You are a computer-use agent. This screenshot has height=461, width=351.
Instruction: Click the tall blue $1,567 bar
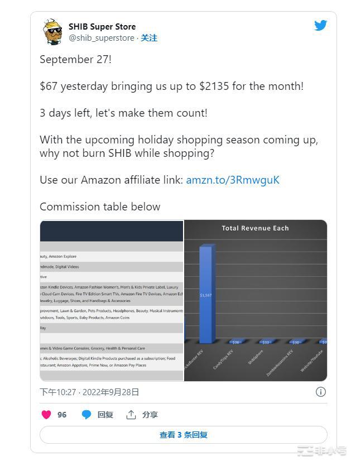tap(205, 294)
